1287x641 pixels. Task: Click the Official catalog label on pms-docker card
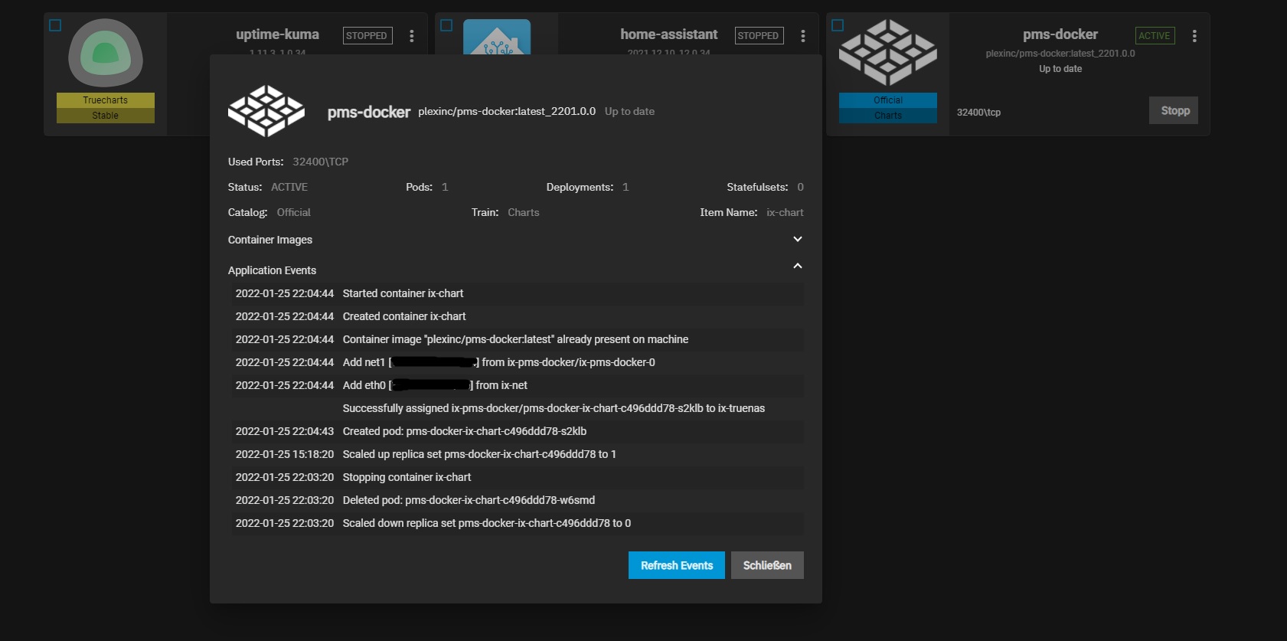pyautogui.click(x=888, y=100)
